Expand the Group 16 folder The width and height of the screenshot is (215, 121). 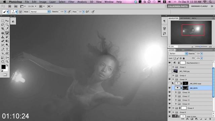coord(176,104)
